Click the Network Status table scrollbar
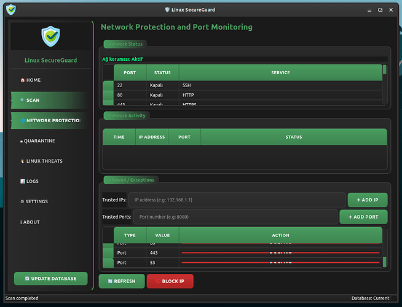This screenshot has width=402, height=307. [385, 86]
